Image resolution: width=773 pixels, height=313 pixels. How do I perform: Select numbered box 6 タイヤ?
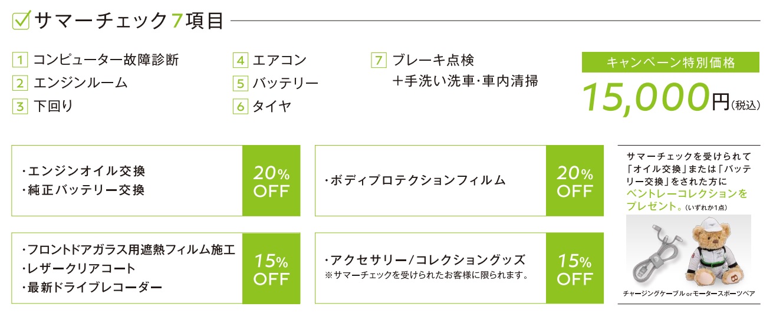[240, 107]
